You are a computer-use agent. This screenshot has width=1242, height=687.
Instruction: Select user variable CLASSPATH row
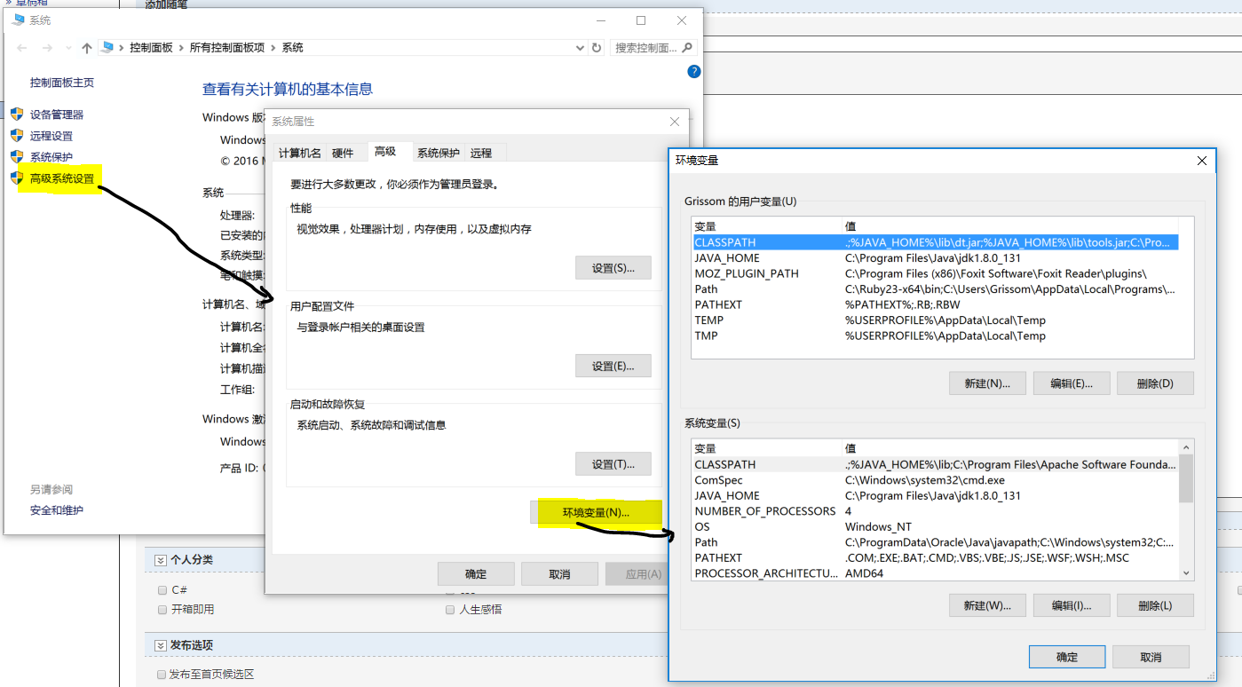935,242
